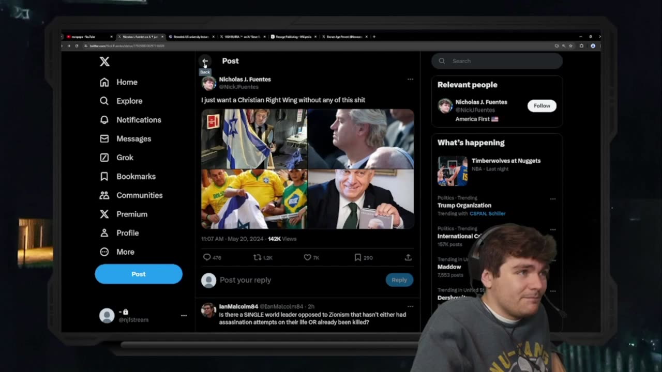Open the bottom-right smiling man photo
The width and height of the screenshot is (662, 372).
pos(361,199)
